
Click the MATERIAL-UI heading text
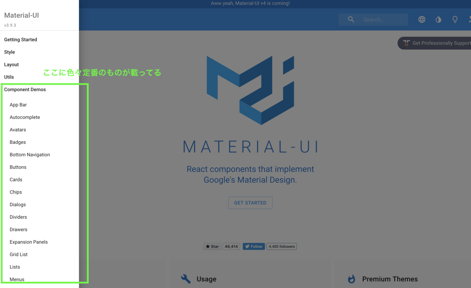250,147
